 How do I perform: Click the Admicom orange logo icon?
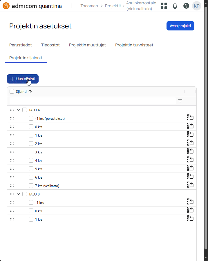(6, 6)
